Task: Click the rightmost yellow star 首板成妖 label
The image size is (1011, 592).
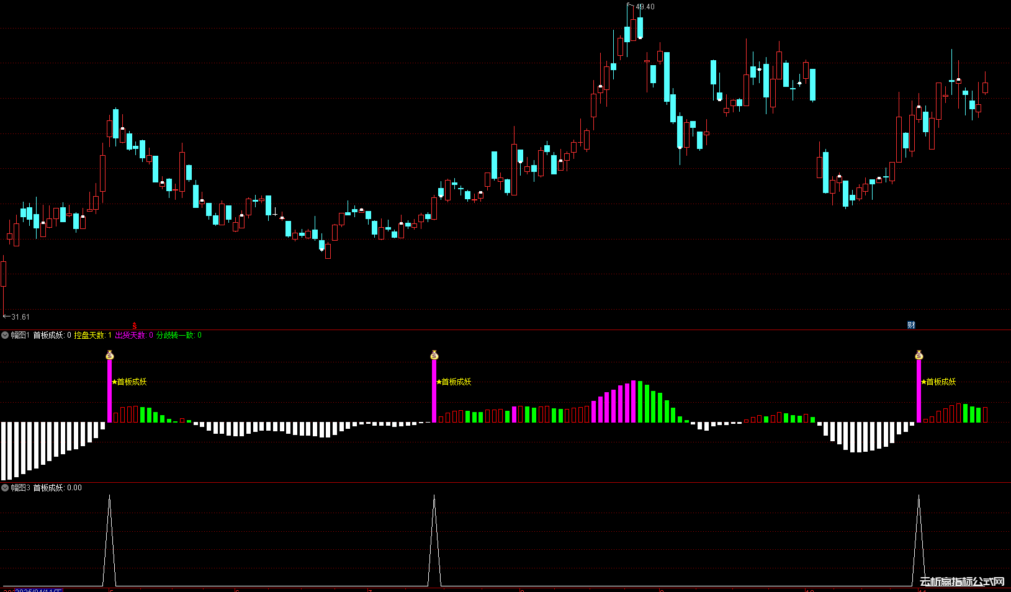Action: [939, 382]
